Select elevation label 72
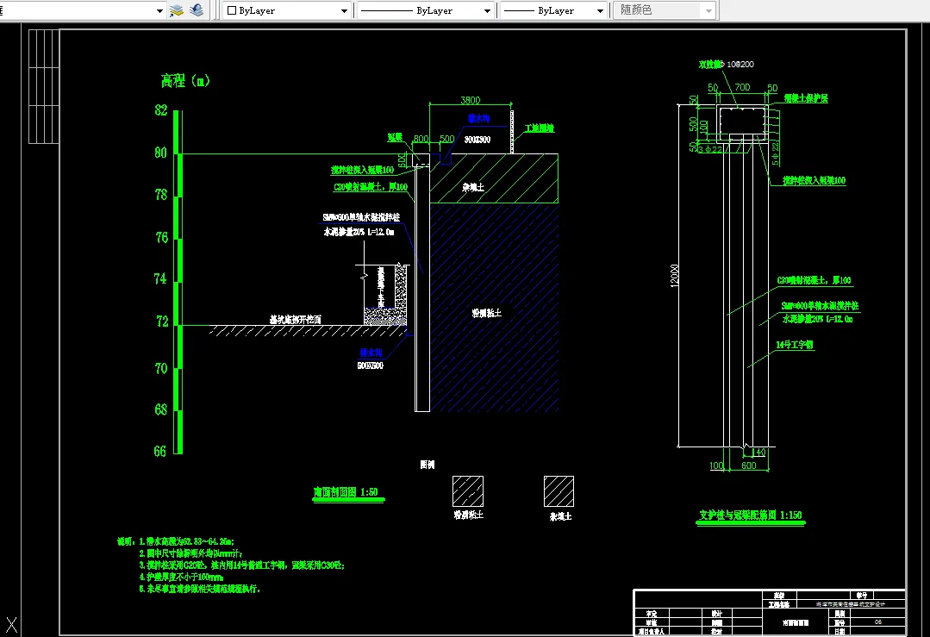930x637 pixels. coord(162,322)
